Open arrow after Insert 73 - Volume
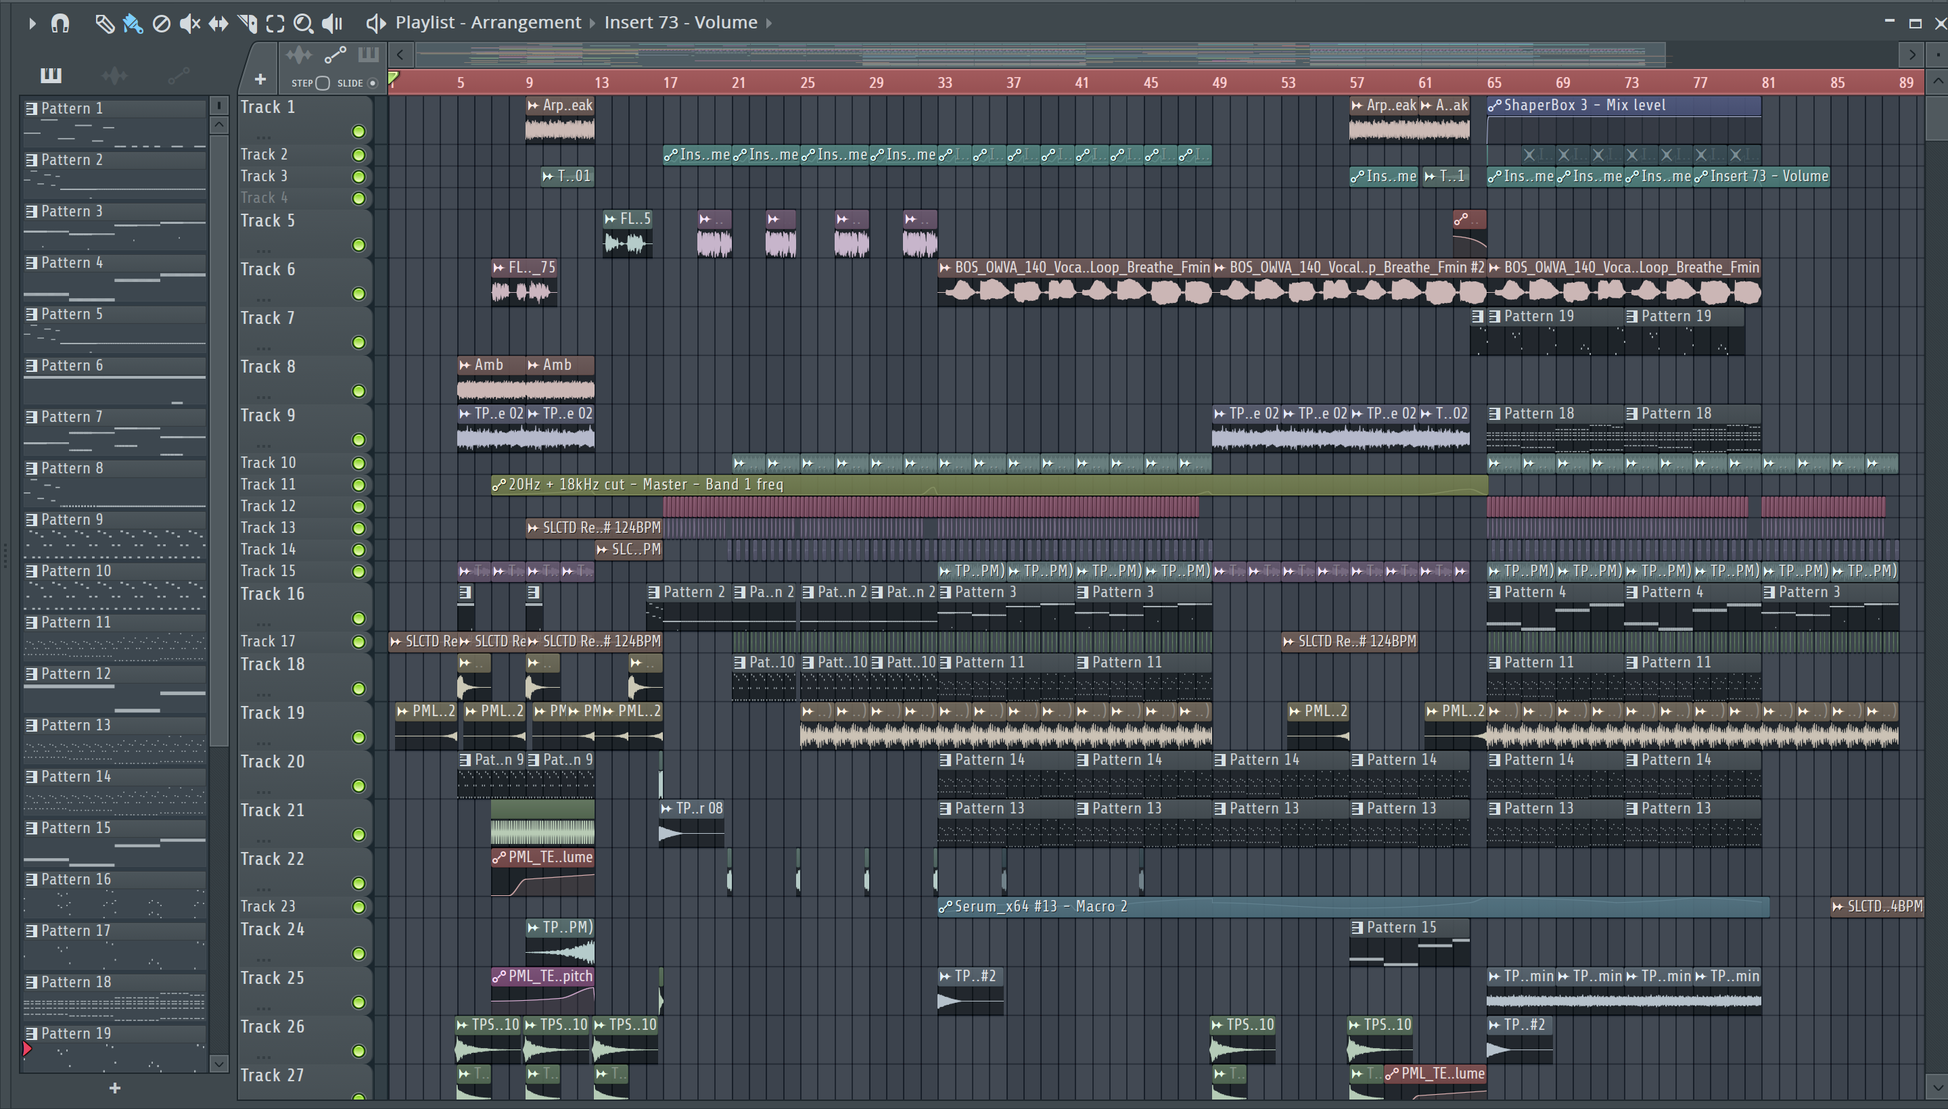The height and width of the screenshot is (1109, 1948). tap(768, 23)
